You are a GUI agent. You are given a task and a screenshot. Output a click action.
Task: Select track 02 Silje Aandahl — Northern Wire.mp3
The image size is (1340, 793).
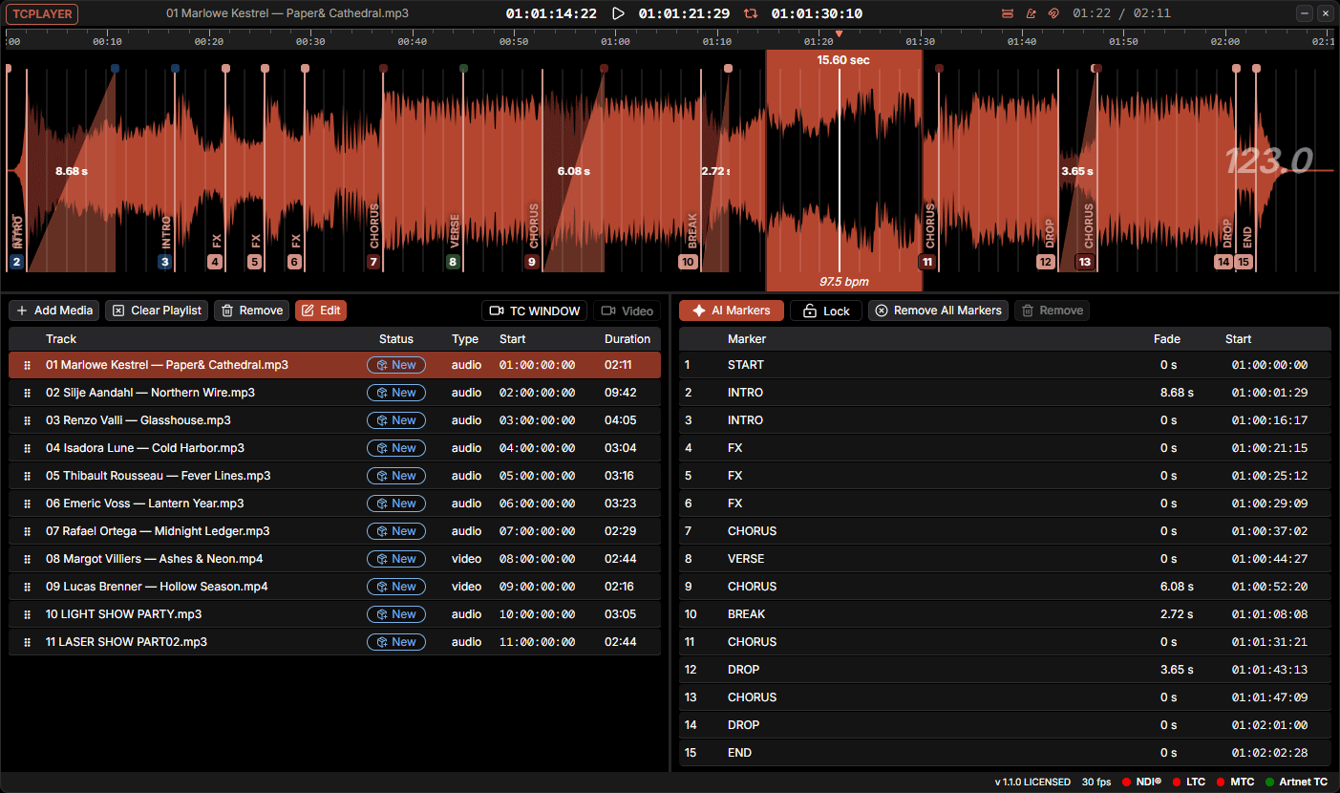(x=334, y=393)
